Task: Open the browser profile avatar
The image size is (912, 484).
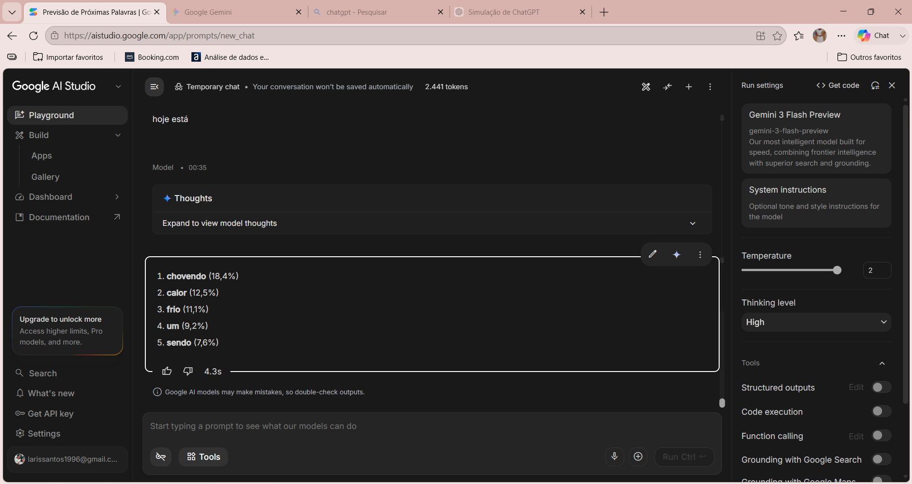Action: coord(820,36)
